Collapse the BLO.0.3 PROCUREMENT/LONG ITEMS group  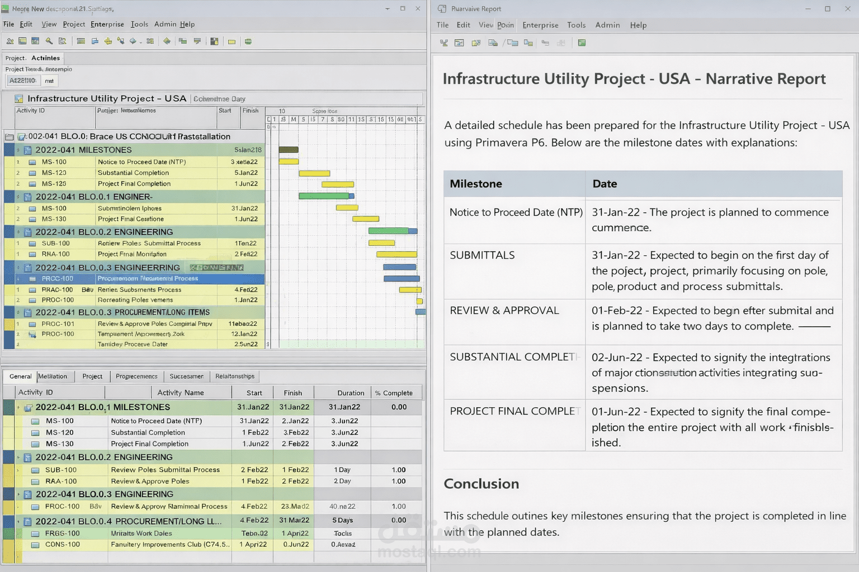click(x=17, y=312)
